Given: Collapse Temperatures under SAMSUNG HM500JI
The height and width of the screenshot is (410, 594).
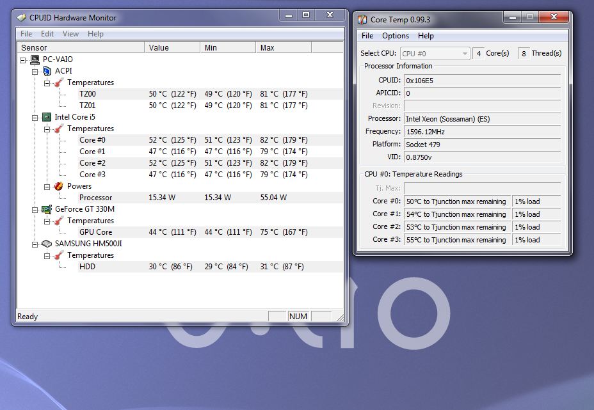Looking at the screenshot, I should click(47, 256).
